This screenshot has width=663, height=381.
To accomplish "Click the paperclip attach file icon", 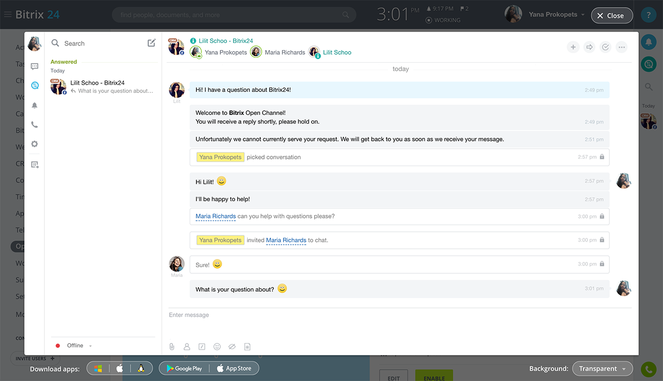I will click(x=172, y=347).
